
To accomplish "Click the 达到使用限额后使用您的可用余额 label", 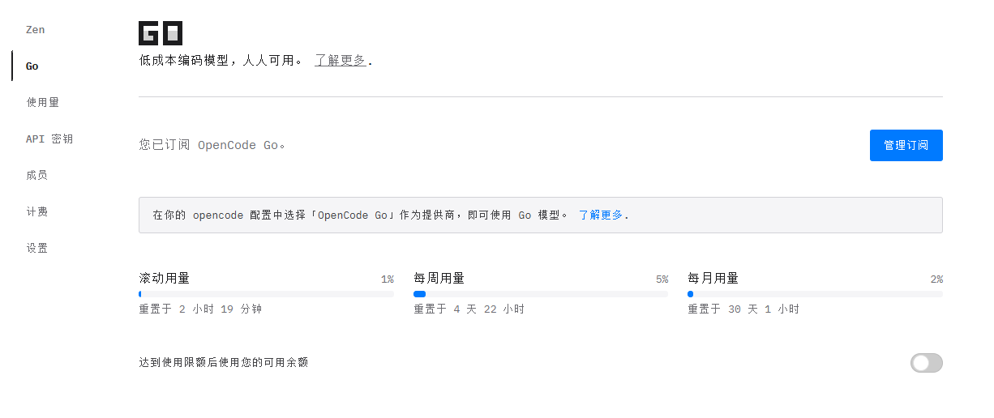I will [224, 363].
